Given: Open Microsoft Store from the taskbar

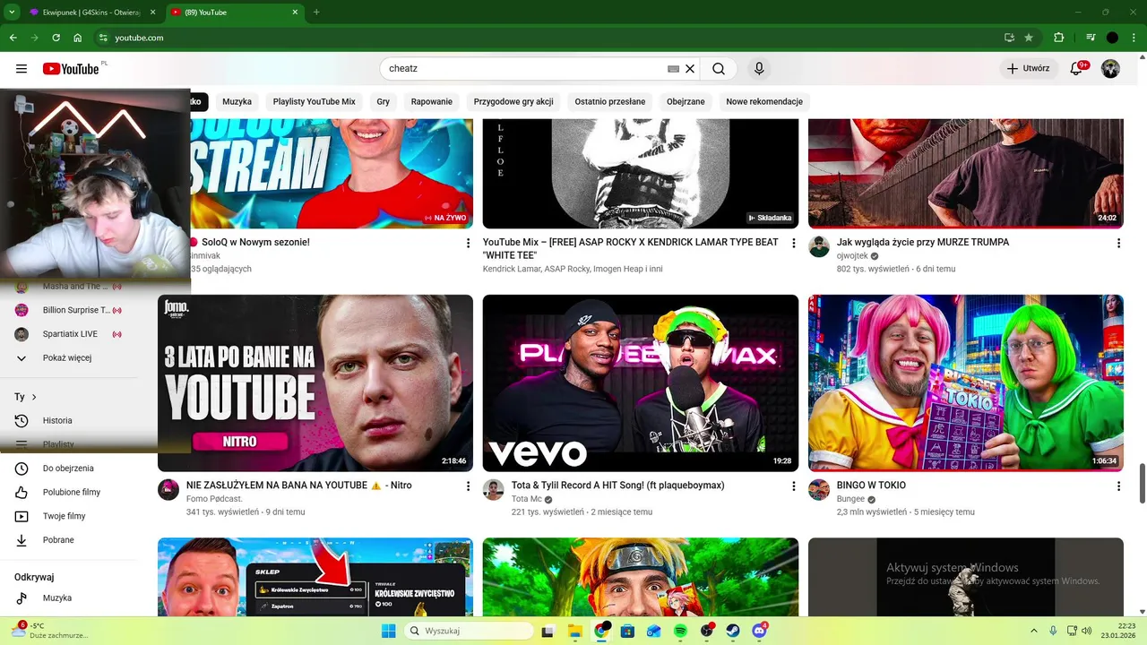Looking at the screenshot, I should coord(627,632).
